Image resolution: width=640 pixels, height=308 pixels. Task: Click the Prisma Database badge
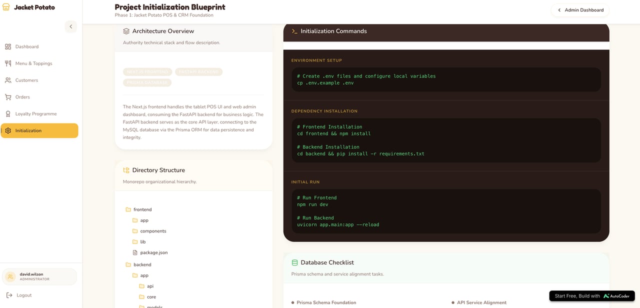(x=147, y=82)
